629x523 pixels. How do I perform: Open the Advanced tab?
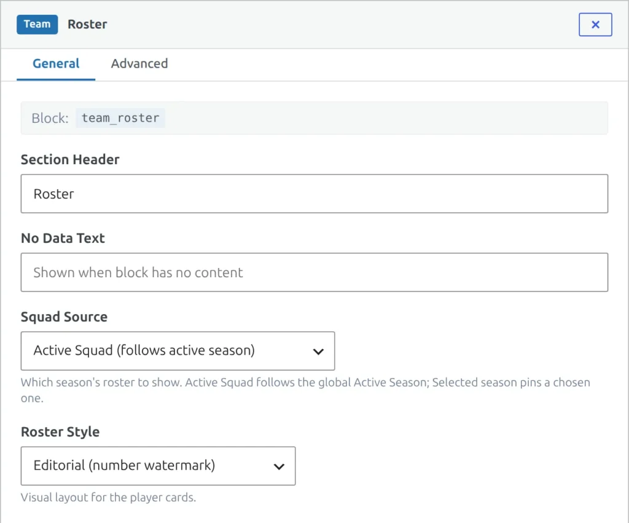pyautogui.click(x=139, y=63)
